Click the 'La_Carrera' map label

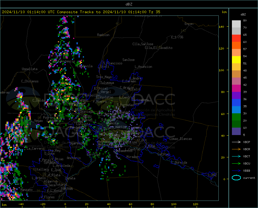35,148
